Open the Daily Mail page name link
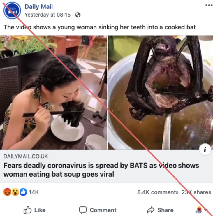The image size is (213, 216). click(x=39, y=7)
